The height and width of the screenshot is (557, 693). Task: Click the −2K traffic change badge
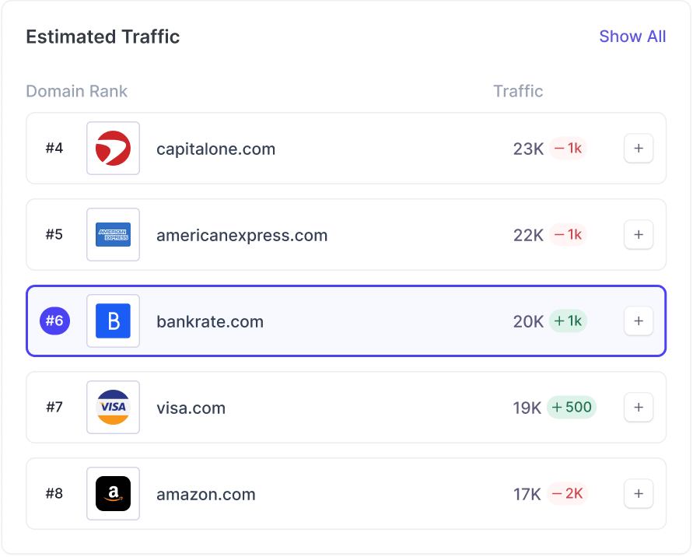568,494
